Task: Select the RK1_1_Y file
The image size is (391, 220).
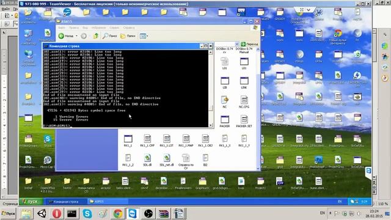Action: click(x=244, y=141)
